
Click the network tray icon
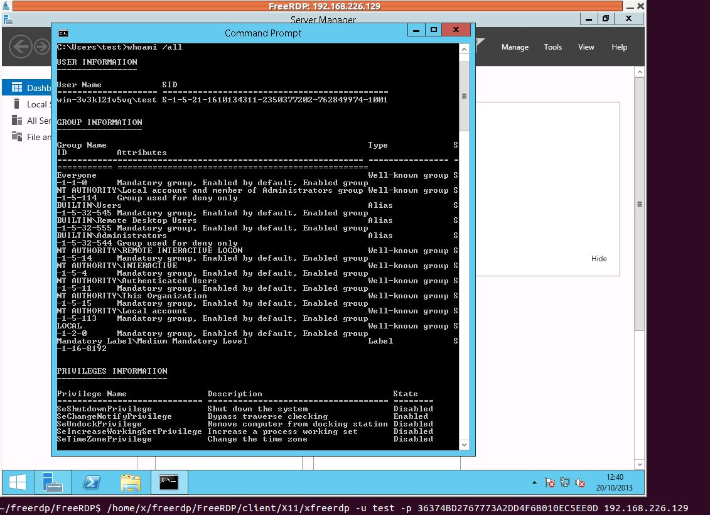tap(564, 482)
